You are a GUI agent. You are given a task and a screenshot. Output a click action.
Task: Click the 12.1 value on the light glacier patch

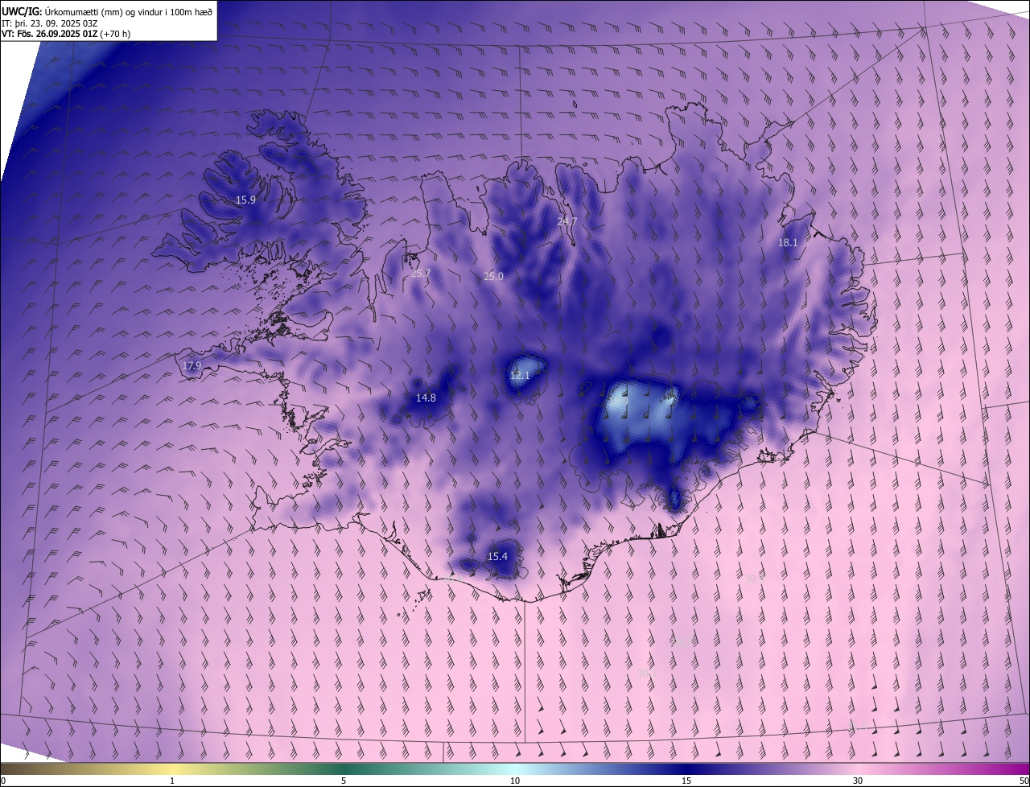[520, 375]
